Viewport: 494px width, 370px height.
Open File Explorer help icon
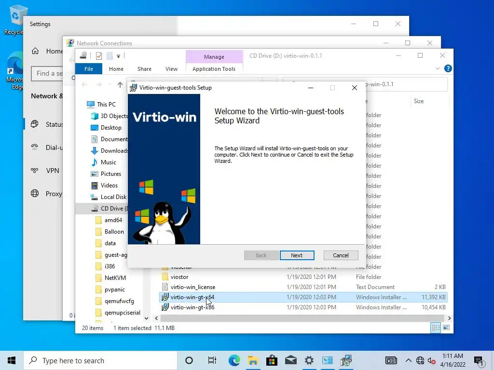pos(448,68)
